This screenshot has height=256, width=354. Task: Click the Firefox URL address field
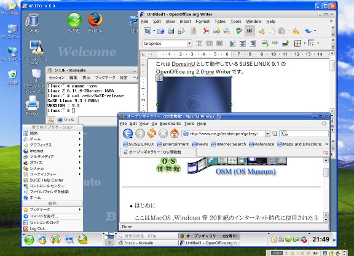224,134
